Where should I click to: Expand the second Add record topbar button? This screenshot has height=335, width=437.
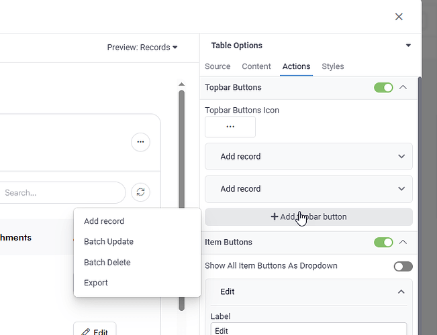pyautogui.click(x=308, y=189)
